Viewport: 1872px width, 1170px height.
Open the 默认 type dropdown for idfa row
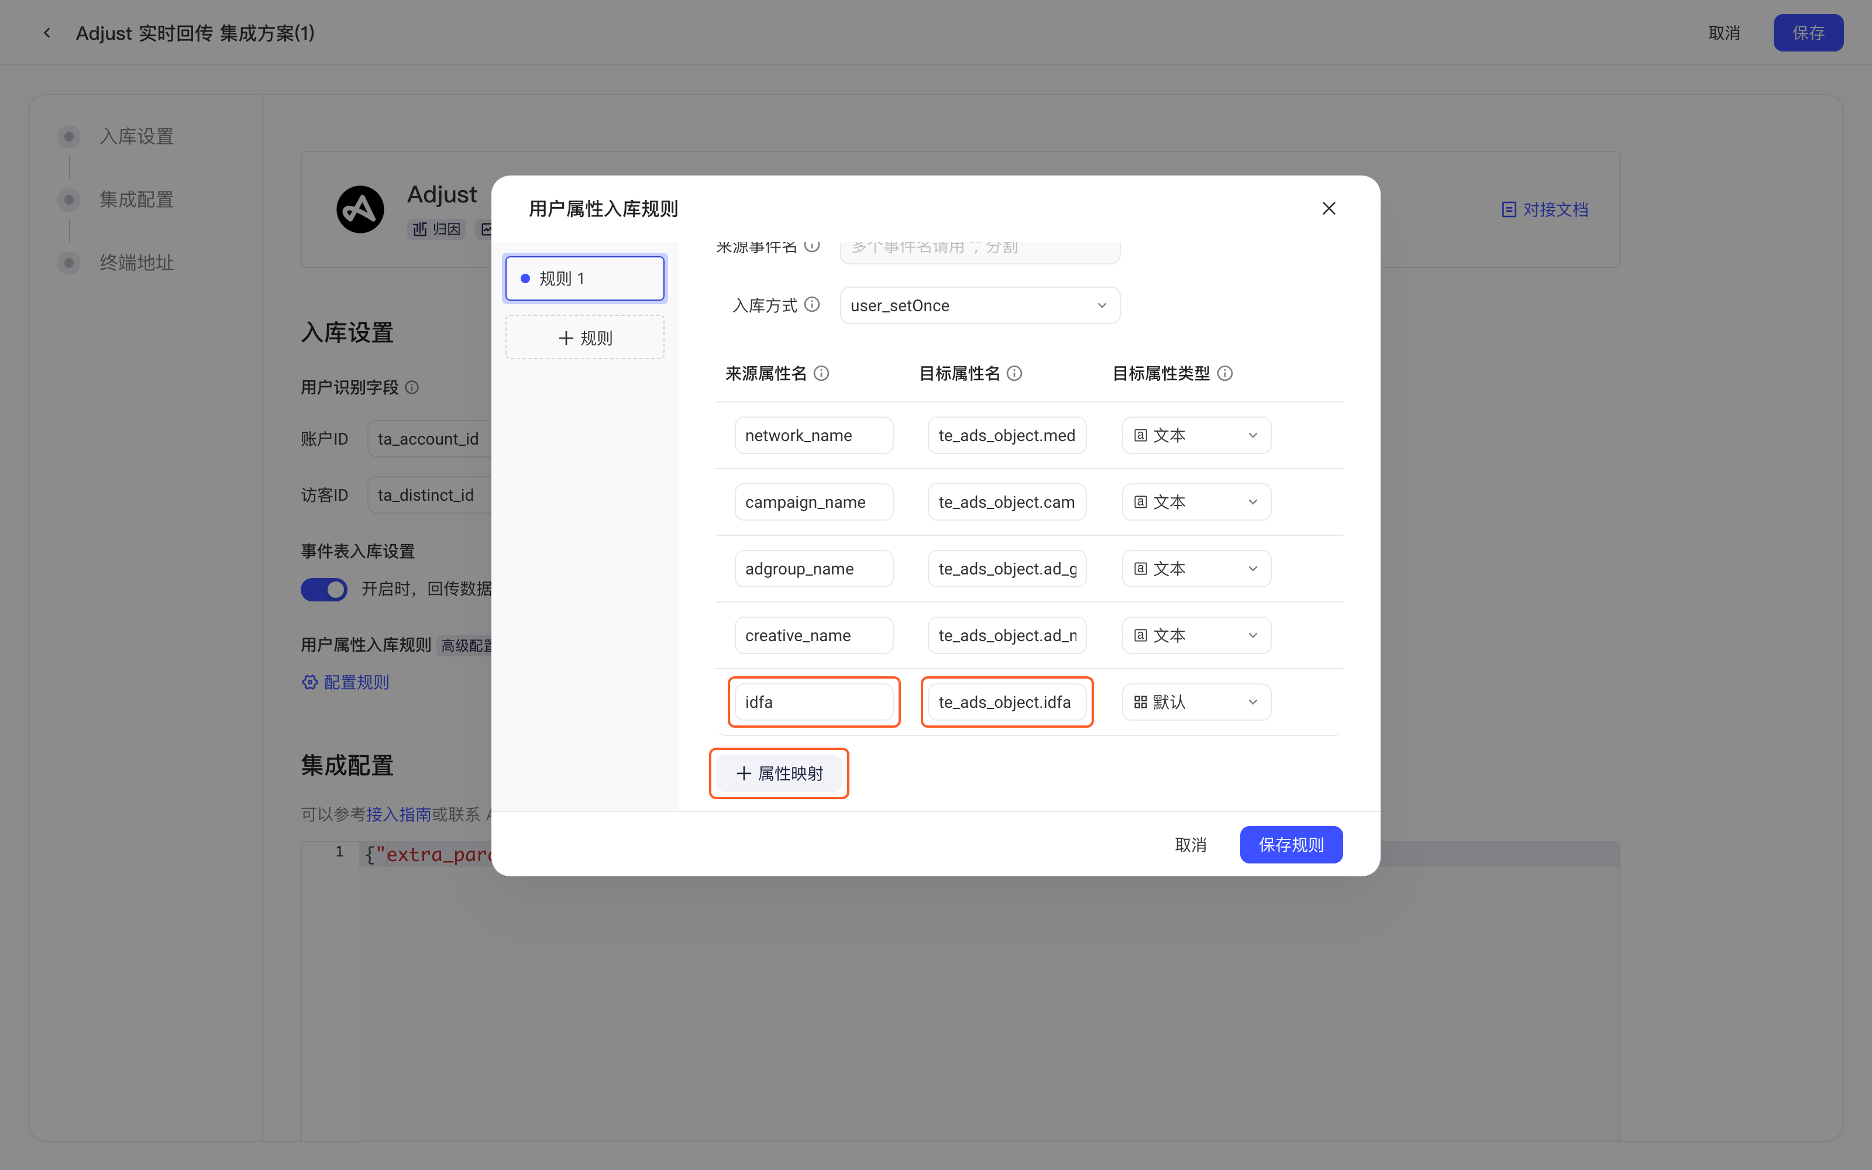point(1196,701)
